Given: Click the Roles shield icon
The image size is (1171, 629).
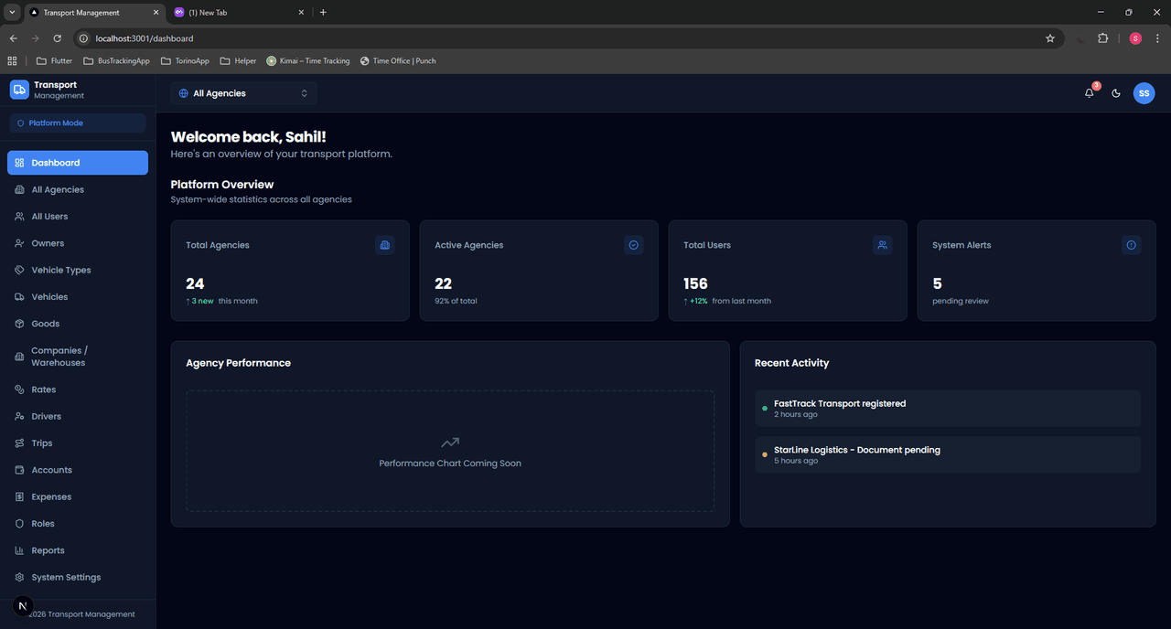Looking at the screenshot, I should click(20, 524).
